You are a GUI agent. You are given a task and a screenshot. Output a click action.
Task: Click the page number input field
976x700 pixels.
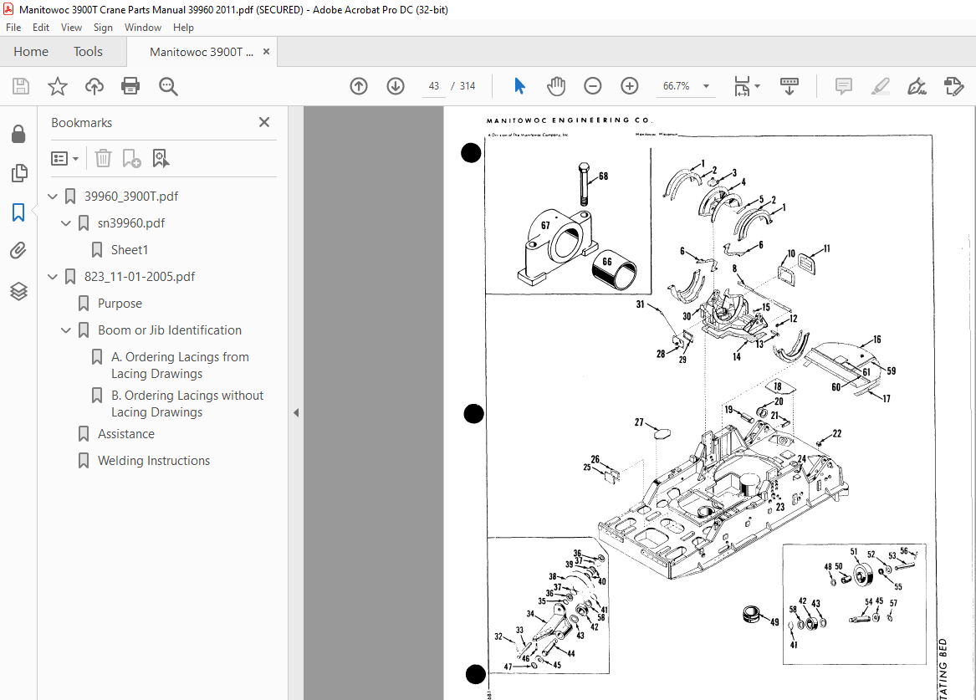click(x=434, y=86)
